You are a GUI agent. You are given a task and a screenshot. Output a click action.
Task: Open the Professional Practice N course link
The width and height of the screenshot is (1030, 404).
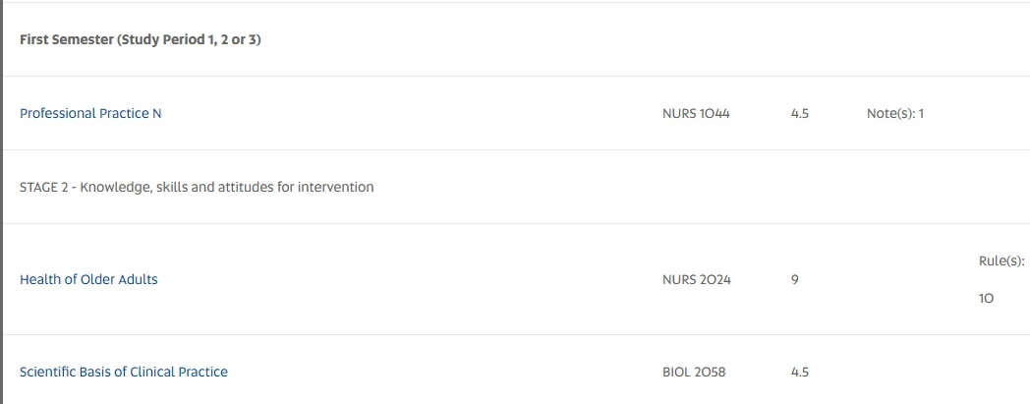pos(90,113)
